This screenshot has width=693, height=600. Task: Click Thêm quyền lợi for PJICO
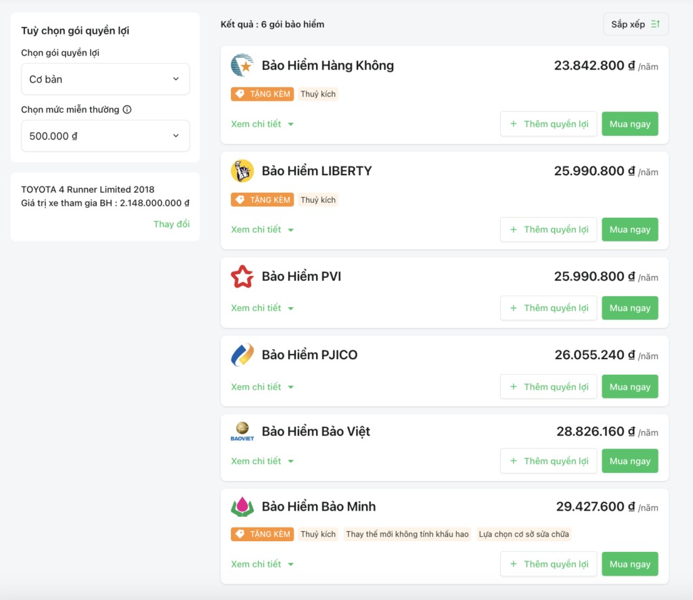tap(548, 387)
